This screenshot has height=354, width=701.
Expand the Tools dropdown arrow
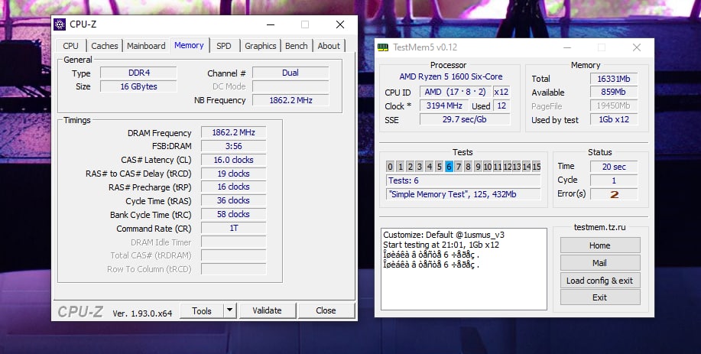(230, 310)
